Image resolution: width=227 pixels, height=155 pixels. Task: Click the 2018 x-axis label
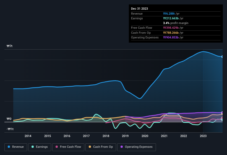point(106,136)
